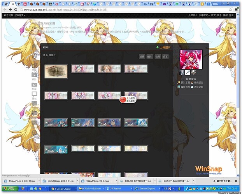
Task: Click the 訊息 link in the header
Action: (219, 15)
